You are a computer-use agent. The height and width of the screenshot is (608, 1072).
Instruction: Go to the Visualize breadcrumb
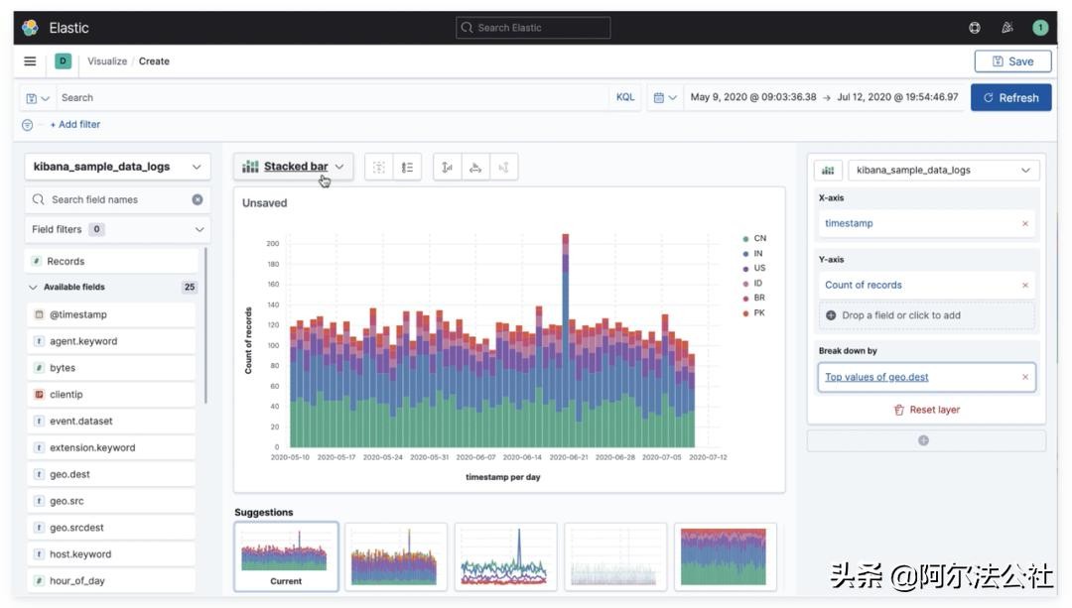coord(107,61)
